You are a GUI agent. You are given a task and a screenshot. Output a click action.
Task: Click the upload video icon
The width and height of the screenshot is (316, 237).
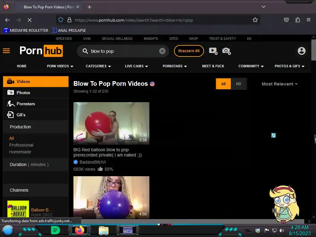(x=213, y=51)
